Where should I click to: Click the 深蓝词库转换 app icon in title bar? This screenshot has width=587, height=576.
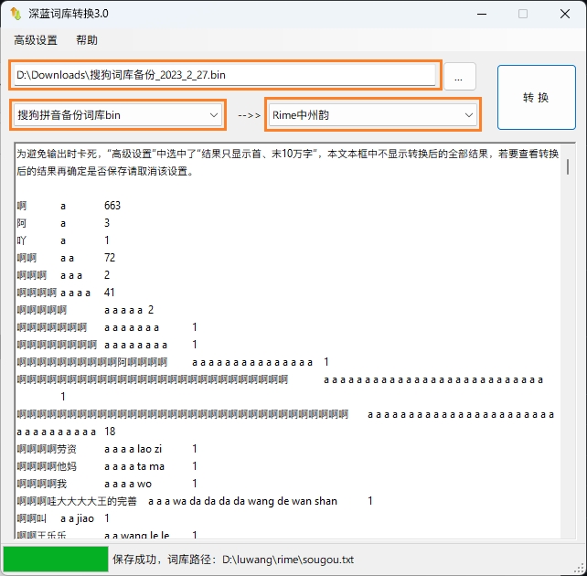tap(16, 14)
